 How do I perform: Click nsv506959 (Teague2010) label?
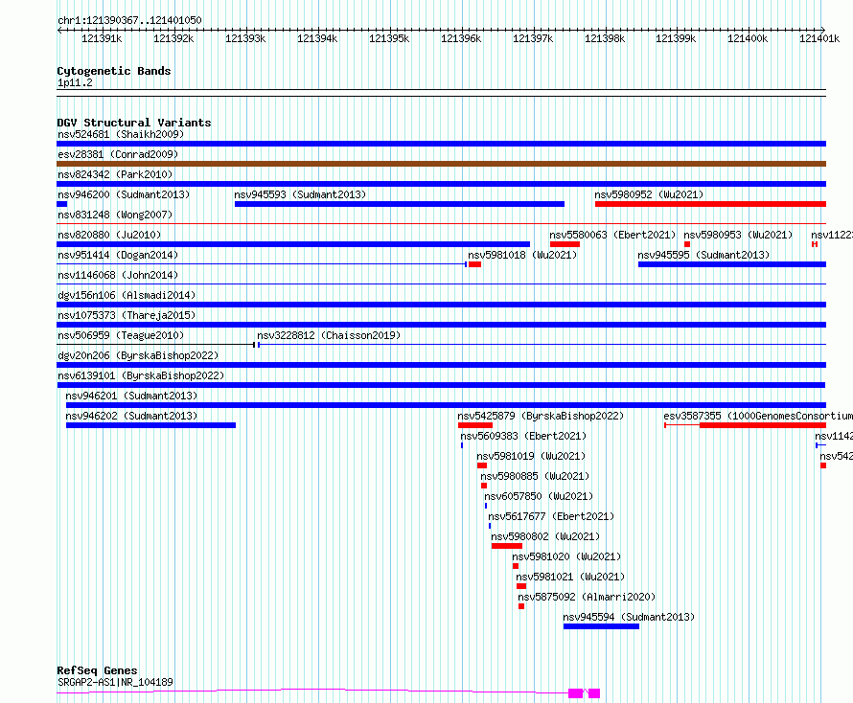[121, 335]
